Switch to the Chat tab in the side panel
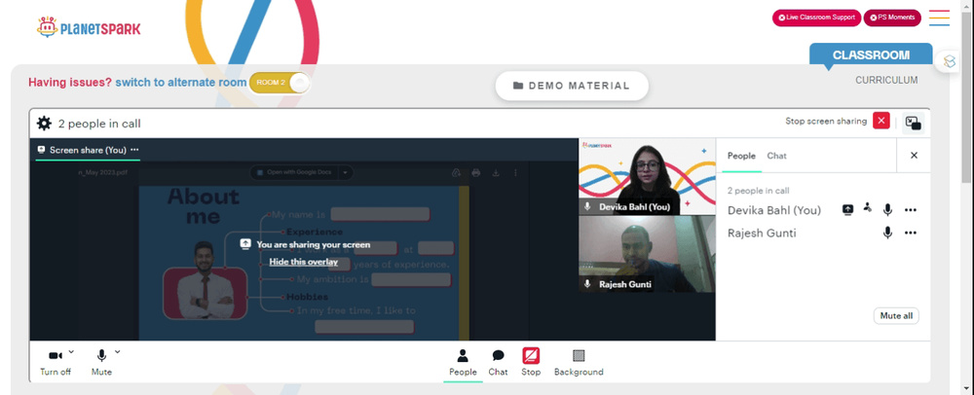 tap(776, 156)
